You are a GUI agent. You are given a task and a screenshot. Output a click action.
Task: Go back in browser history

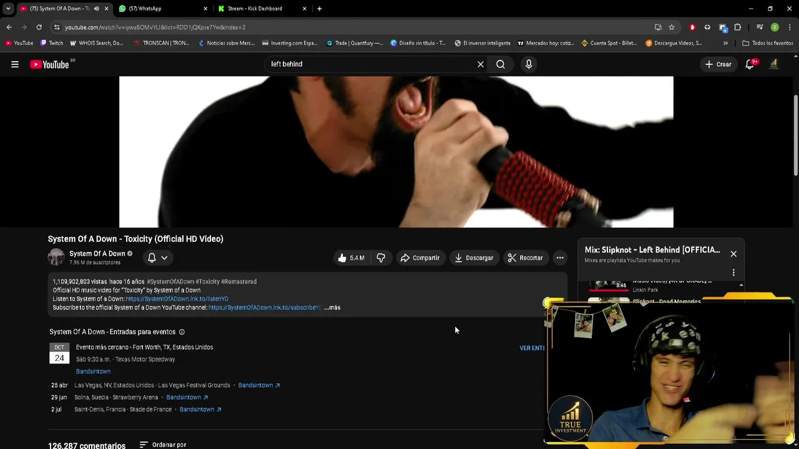pos(9,27)
